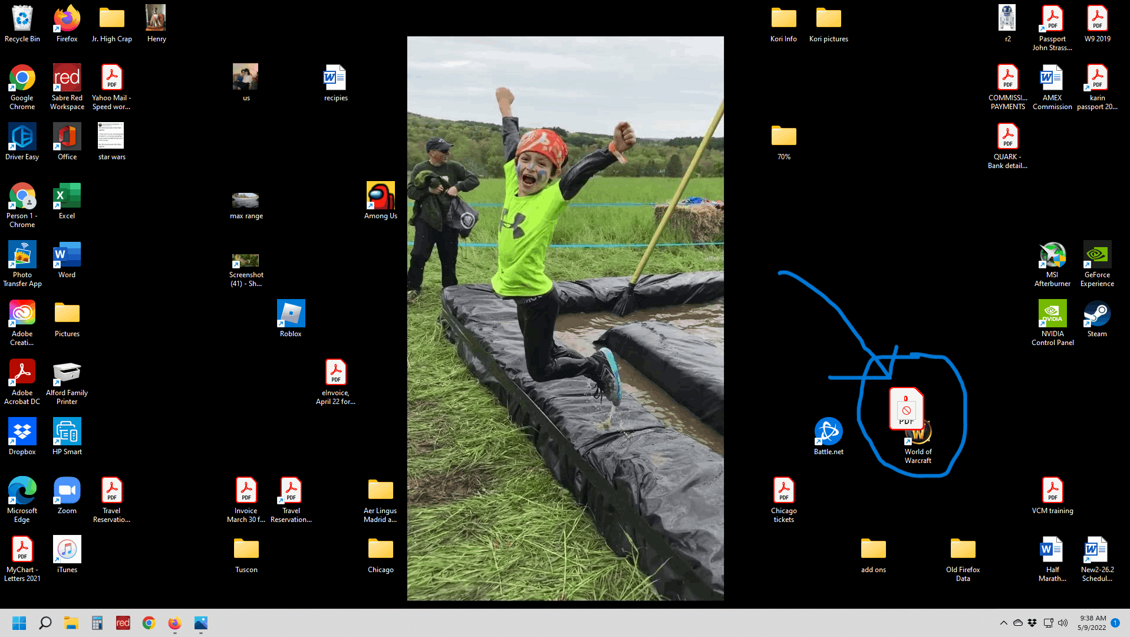Open the Henry picture file
The height and width of the screenshot is (637, 1130).
click(x=156, y=24)
